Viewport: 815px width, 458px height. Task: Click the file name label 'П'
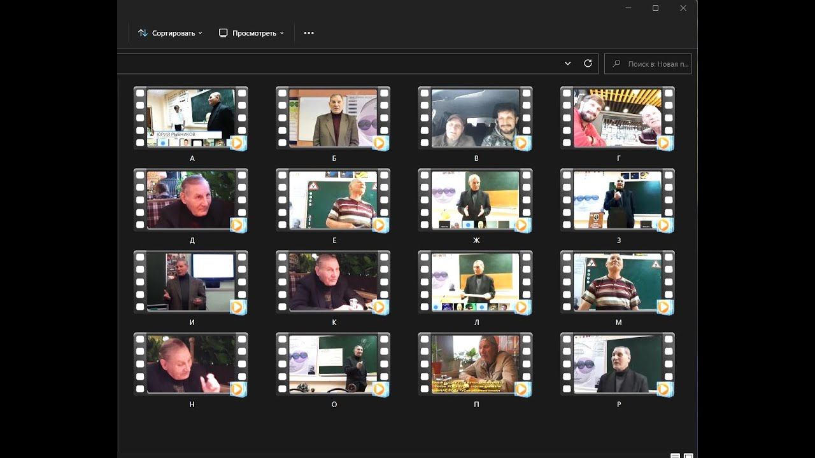tap(476, 405)
